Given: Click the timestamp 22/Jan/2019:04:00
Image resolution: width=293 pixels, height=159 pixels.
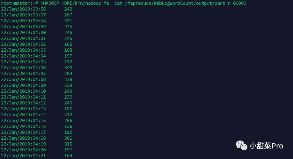Looking at the screenshot, I should [x=23, y=33].
